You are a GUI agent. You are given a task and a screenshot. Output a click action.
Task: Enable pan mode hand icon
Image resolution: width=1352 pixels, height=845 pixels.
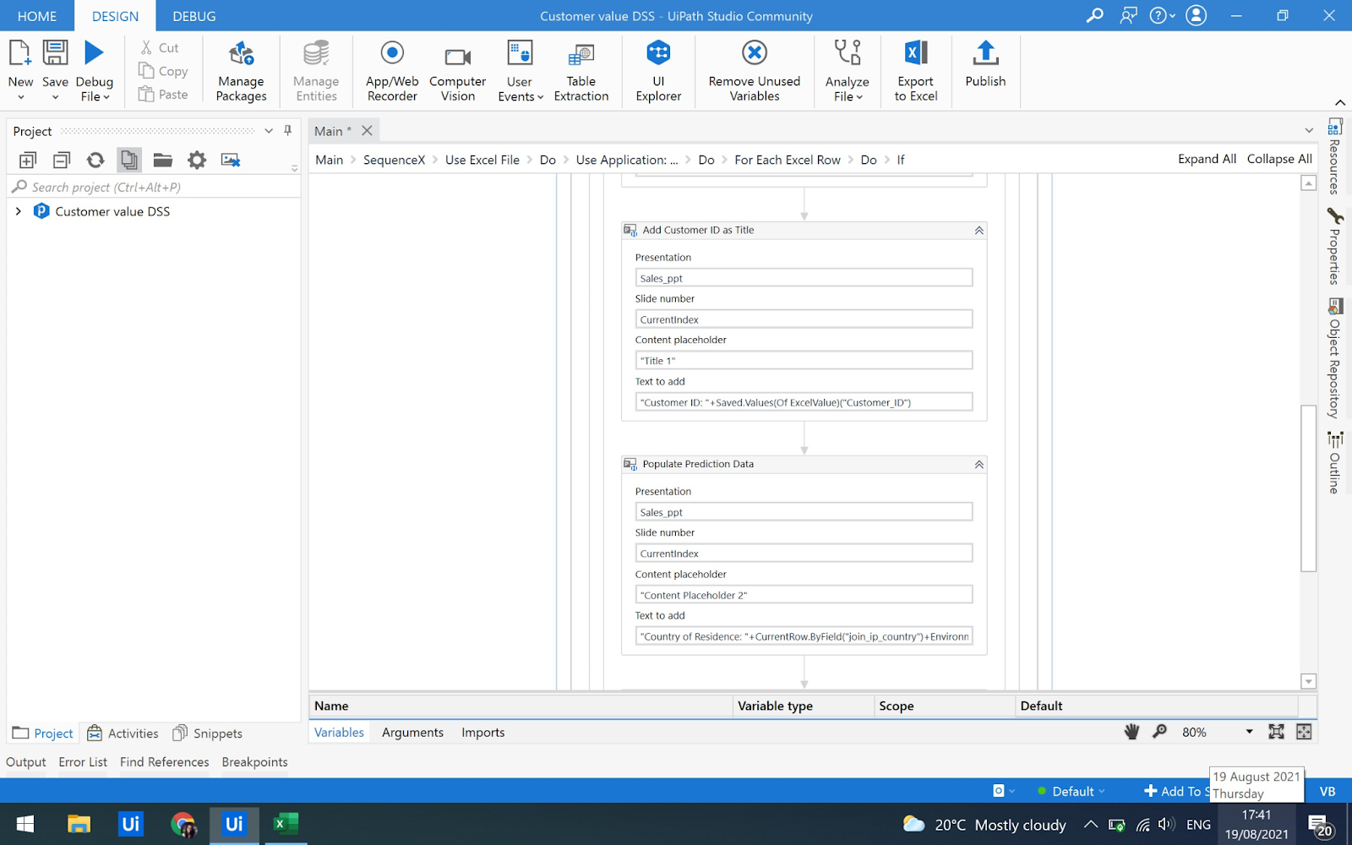pos(1131,732)
